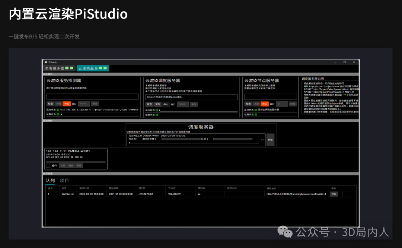Click orange 停止 in 云渲染服务探测器 panel
Screen dimensions: 402x248
(x=67, y=104)
